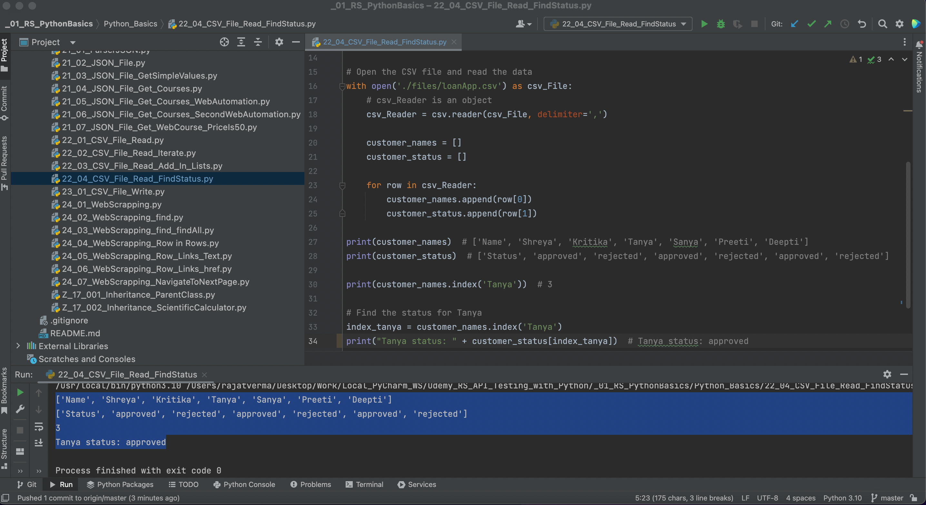Collapse the with block at line 16
The image size is (926, 505).
coord(342,86)
